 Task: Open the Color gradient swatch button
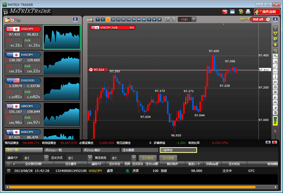click(x=275, y=121)
